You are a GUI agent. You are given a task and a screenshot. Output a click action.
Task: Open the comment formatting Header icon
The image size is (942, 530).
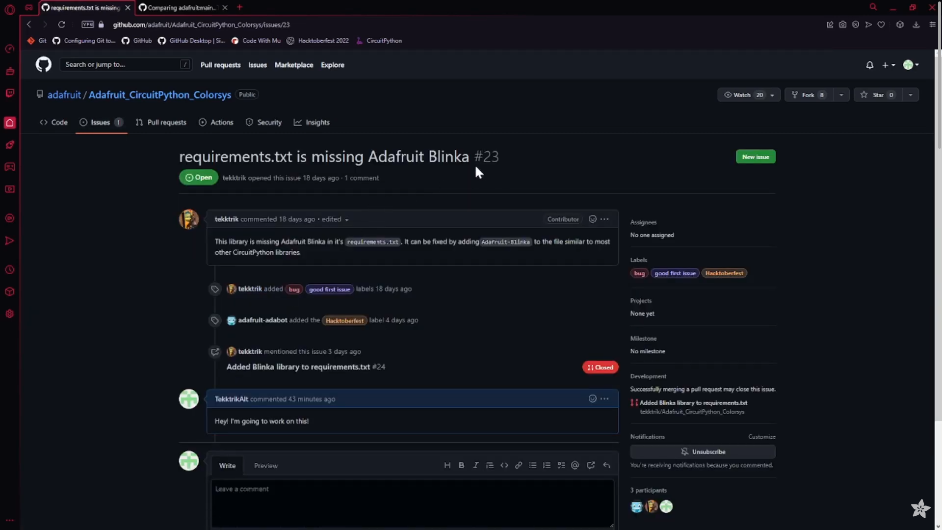pos(447,465)
